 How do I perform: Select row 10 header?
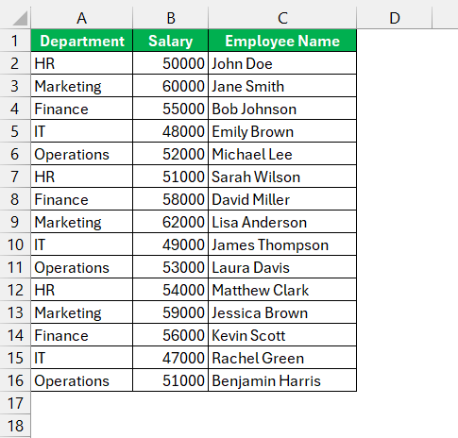tap(15, 244)
